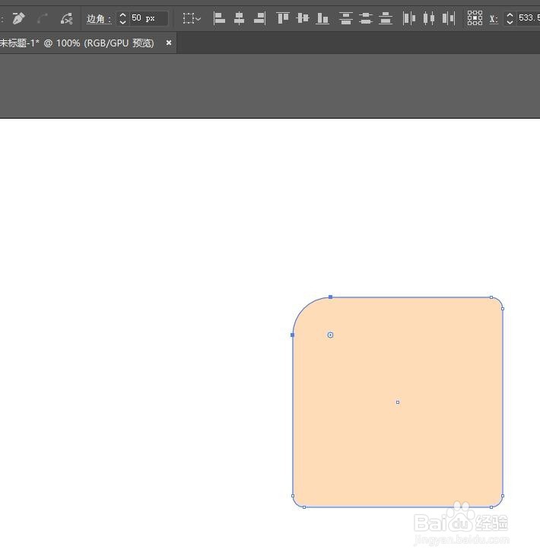
Task: Align objects to vertical bottom
Action: pos(322,18)
